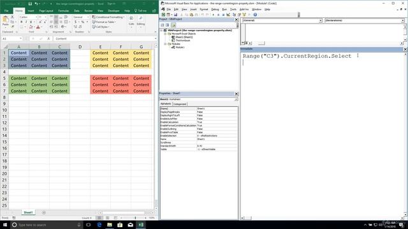
Task: Toggle Italic formatting in Excel
Action: [x=26, y=22]
